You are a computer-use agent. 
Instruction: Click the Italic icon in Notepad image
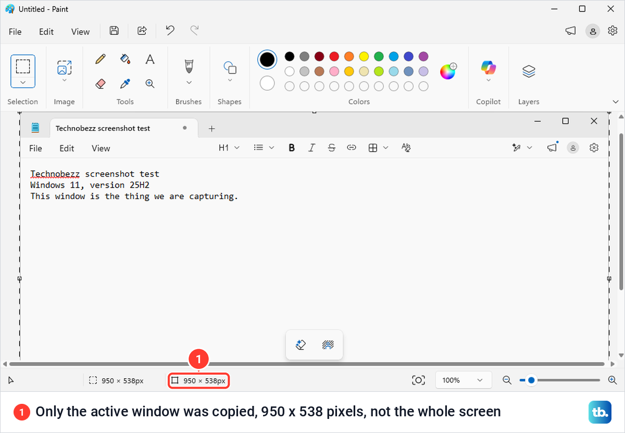[x=311, y=148]
